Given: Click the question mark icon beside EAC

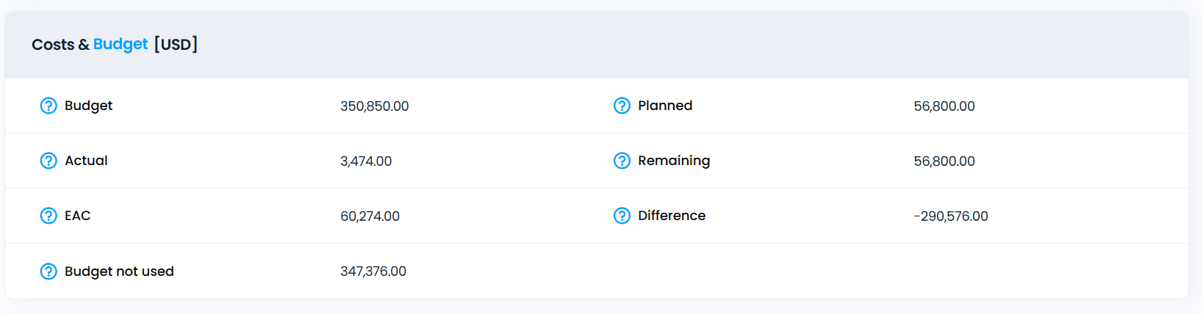Looking at the screenshot, I should pyautogui.click(x=49, y=216).
